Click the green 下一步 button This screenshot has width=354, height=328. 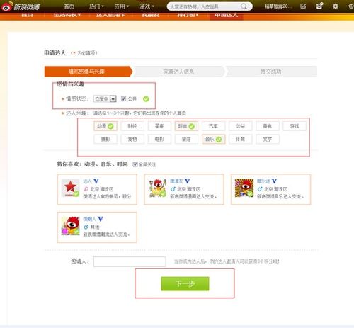[185, 283]
